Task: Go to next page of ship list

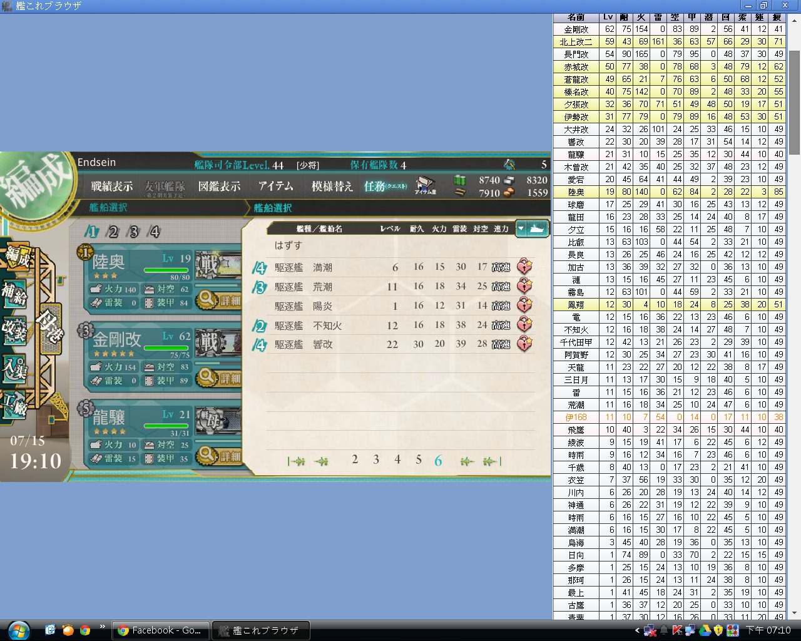Action: (x=467, y=461)
